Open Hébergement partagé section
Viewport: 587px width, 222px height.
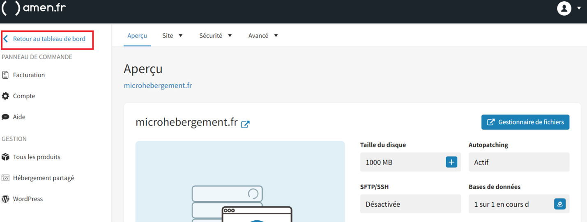(x=44, y=178)
